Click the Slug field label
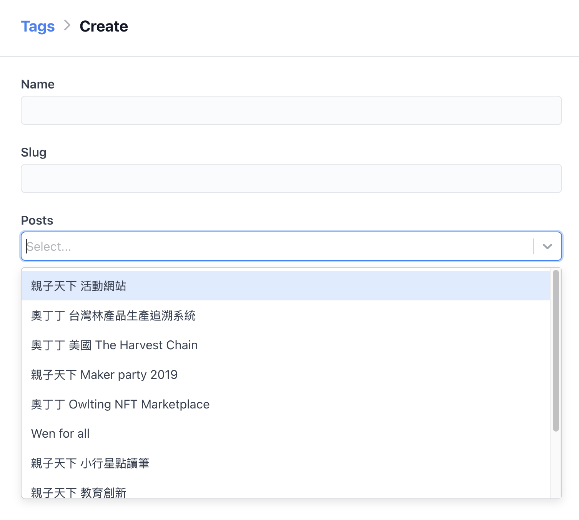The image size is (579, 520). click(x=34, y=152)
